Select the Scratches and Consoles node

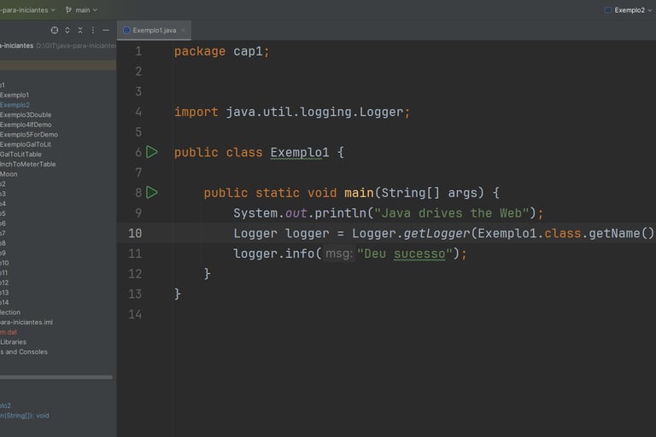24,352
